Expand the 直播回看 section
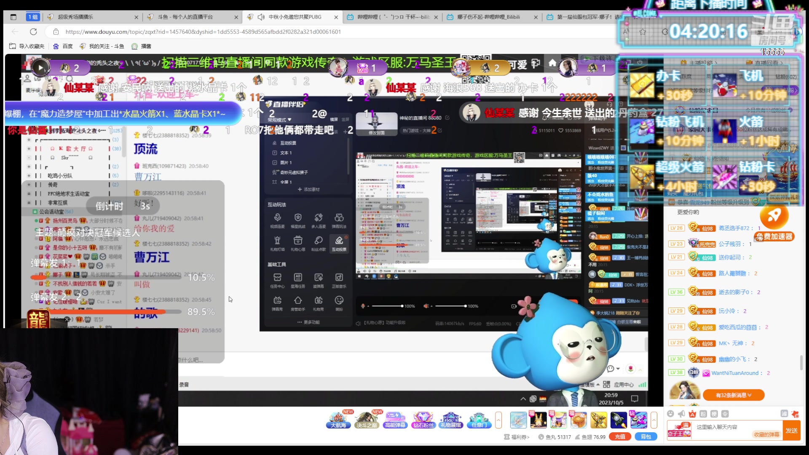The height and width of the screenshot is (455, 809). point(765,63)
